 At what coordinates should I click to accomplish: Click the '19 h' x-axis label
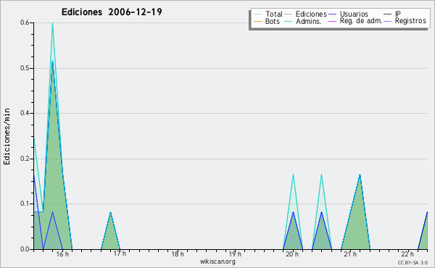coord(235,254)
